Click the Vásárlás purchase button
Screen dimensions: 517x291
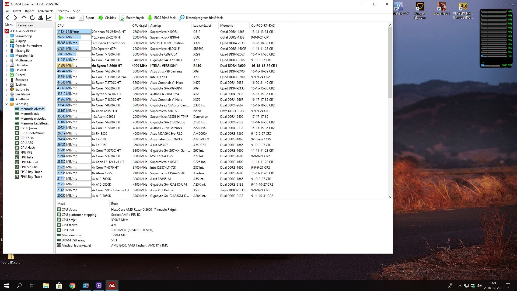tap(107, 18)
